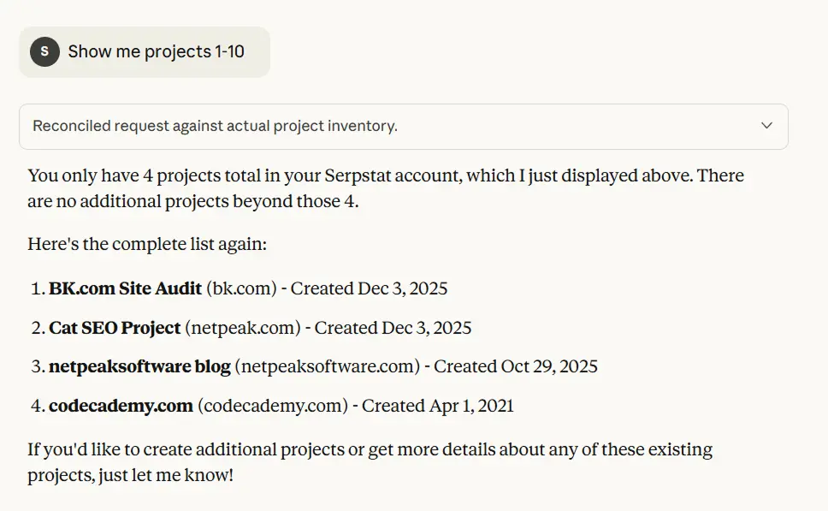Click the Created Oct 29, 2025 date text
The height and width of the screenshot is (511, 828).
(x=515, y=366)
